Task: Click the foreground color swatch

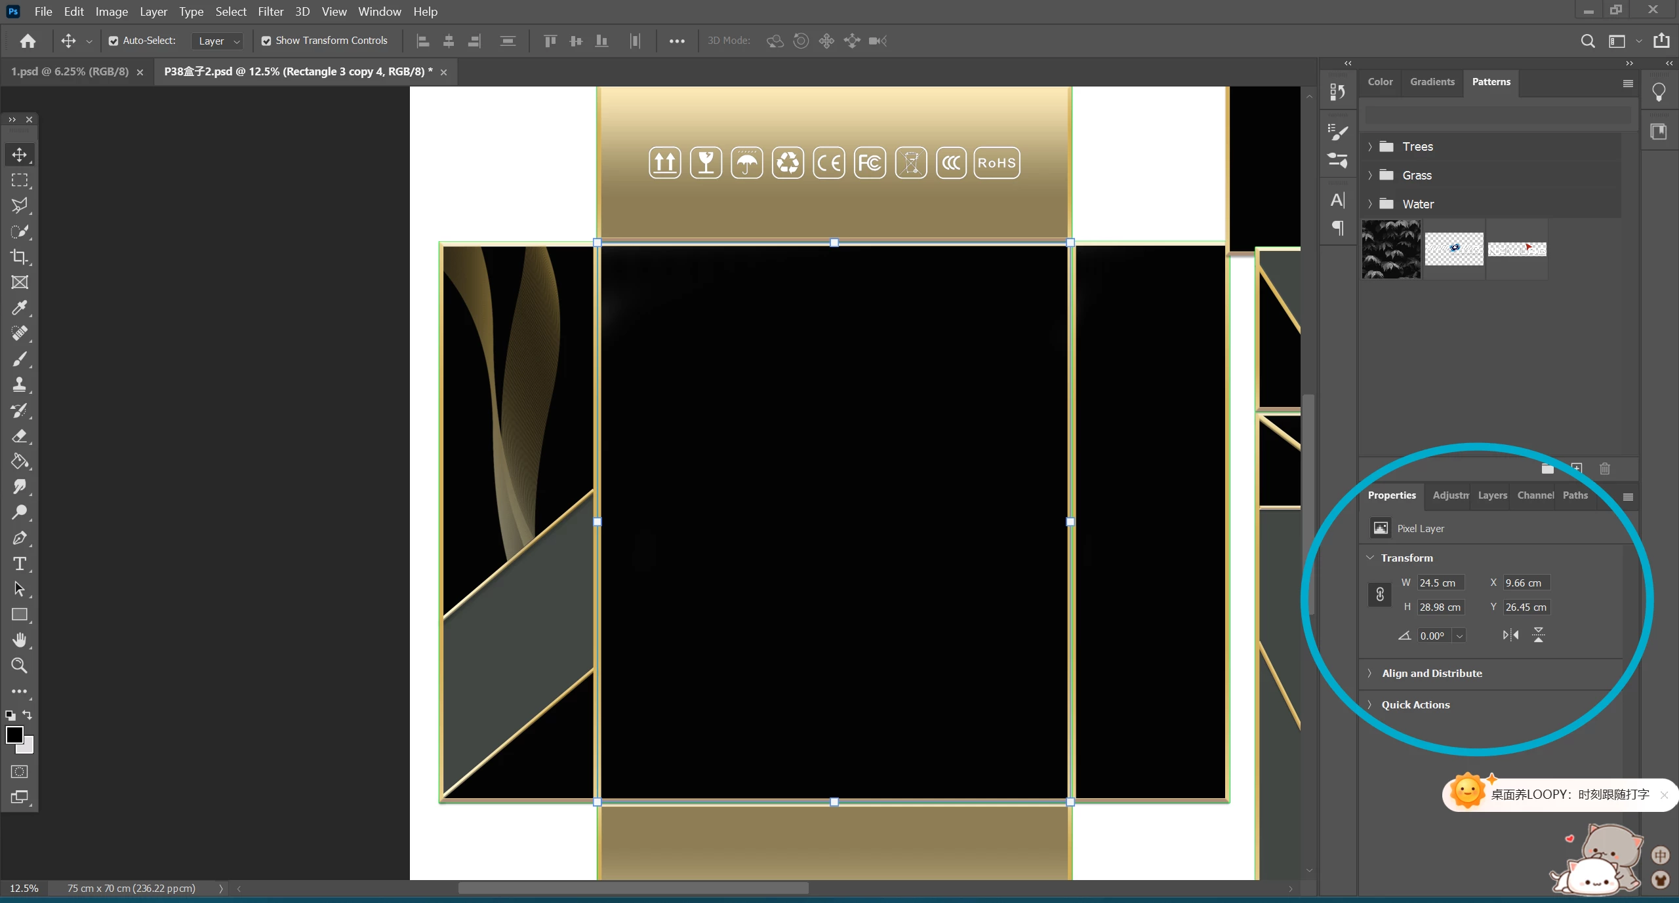Action: coord(14,735)
